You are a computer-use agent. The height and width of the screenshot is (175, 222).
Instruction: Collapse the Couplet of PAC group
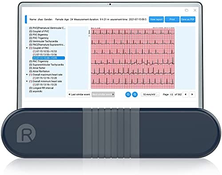[x=27, y=48]
